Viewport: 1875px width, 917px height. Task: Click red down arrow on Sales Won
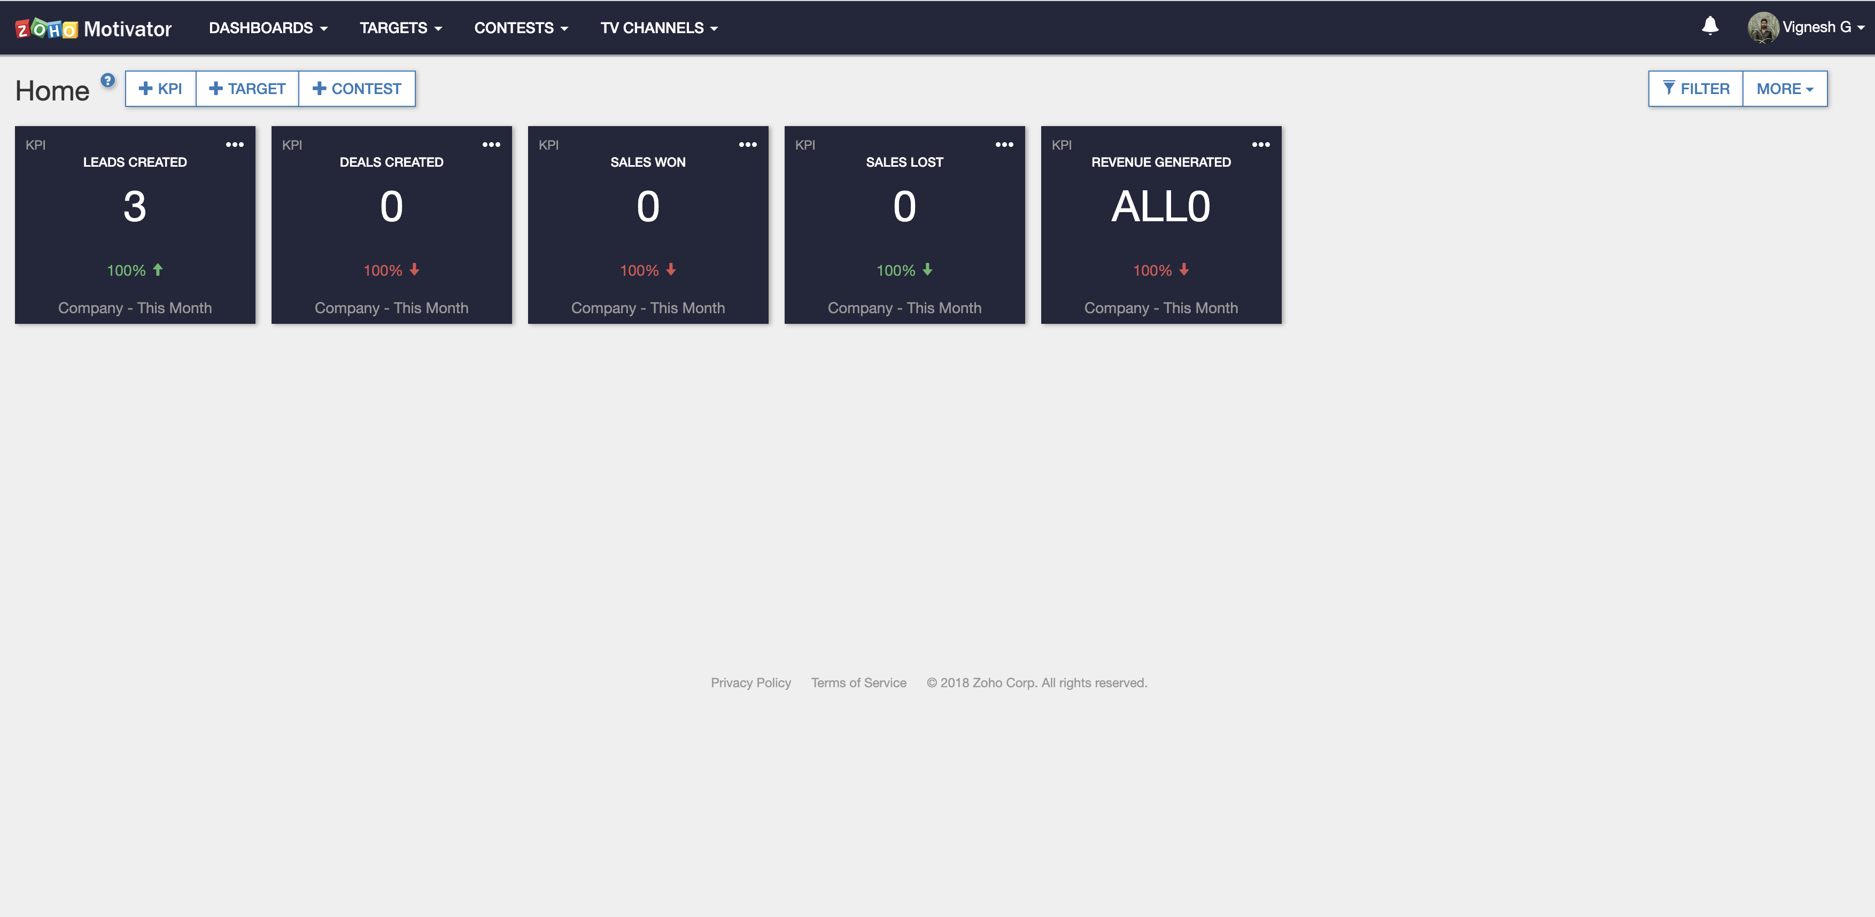click(x=671, y=269)
